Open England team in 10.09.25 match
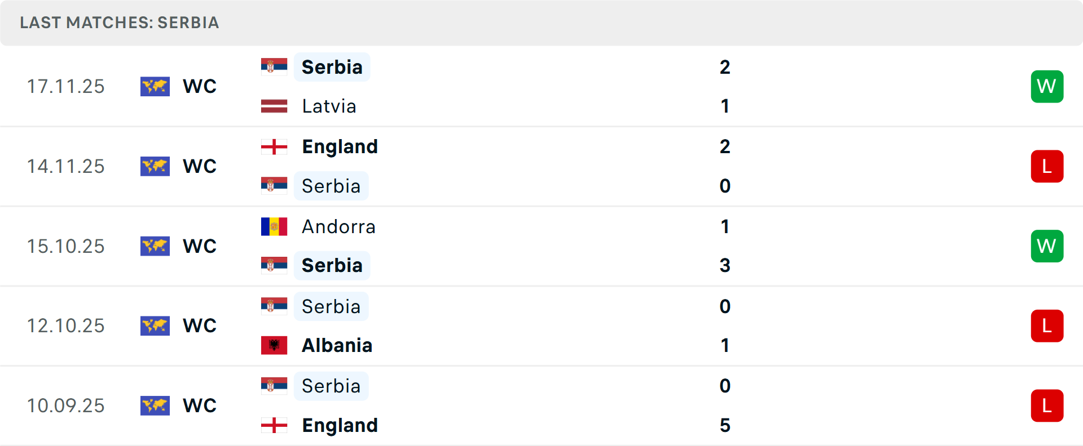1083x446 pixels. pyautogui.click(x=340, y=425)
